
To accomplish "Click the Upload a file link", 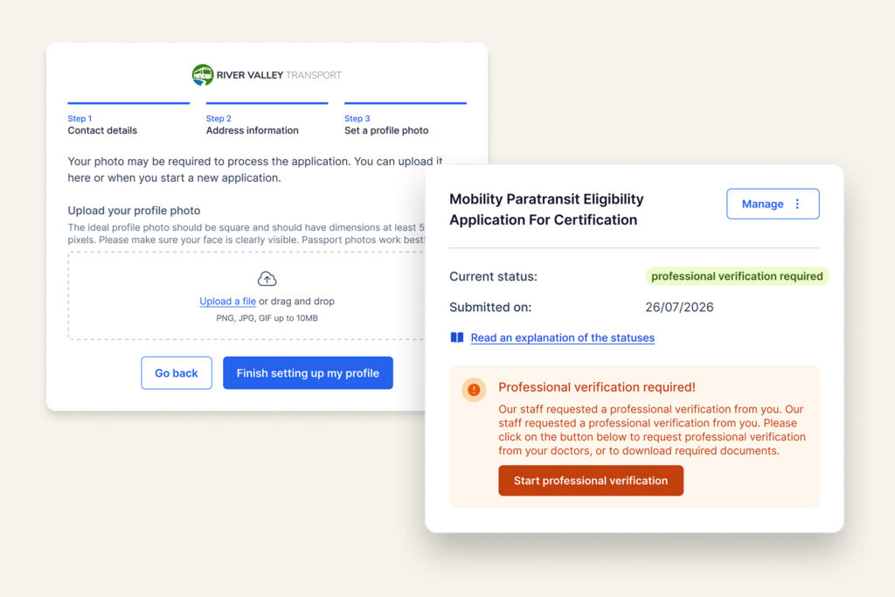I will coord(227,302).
